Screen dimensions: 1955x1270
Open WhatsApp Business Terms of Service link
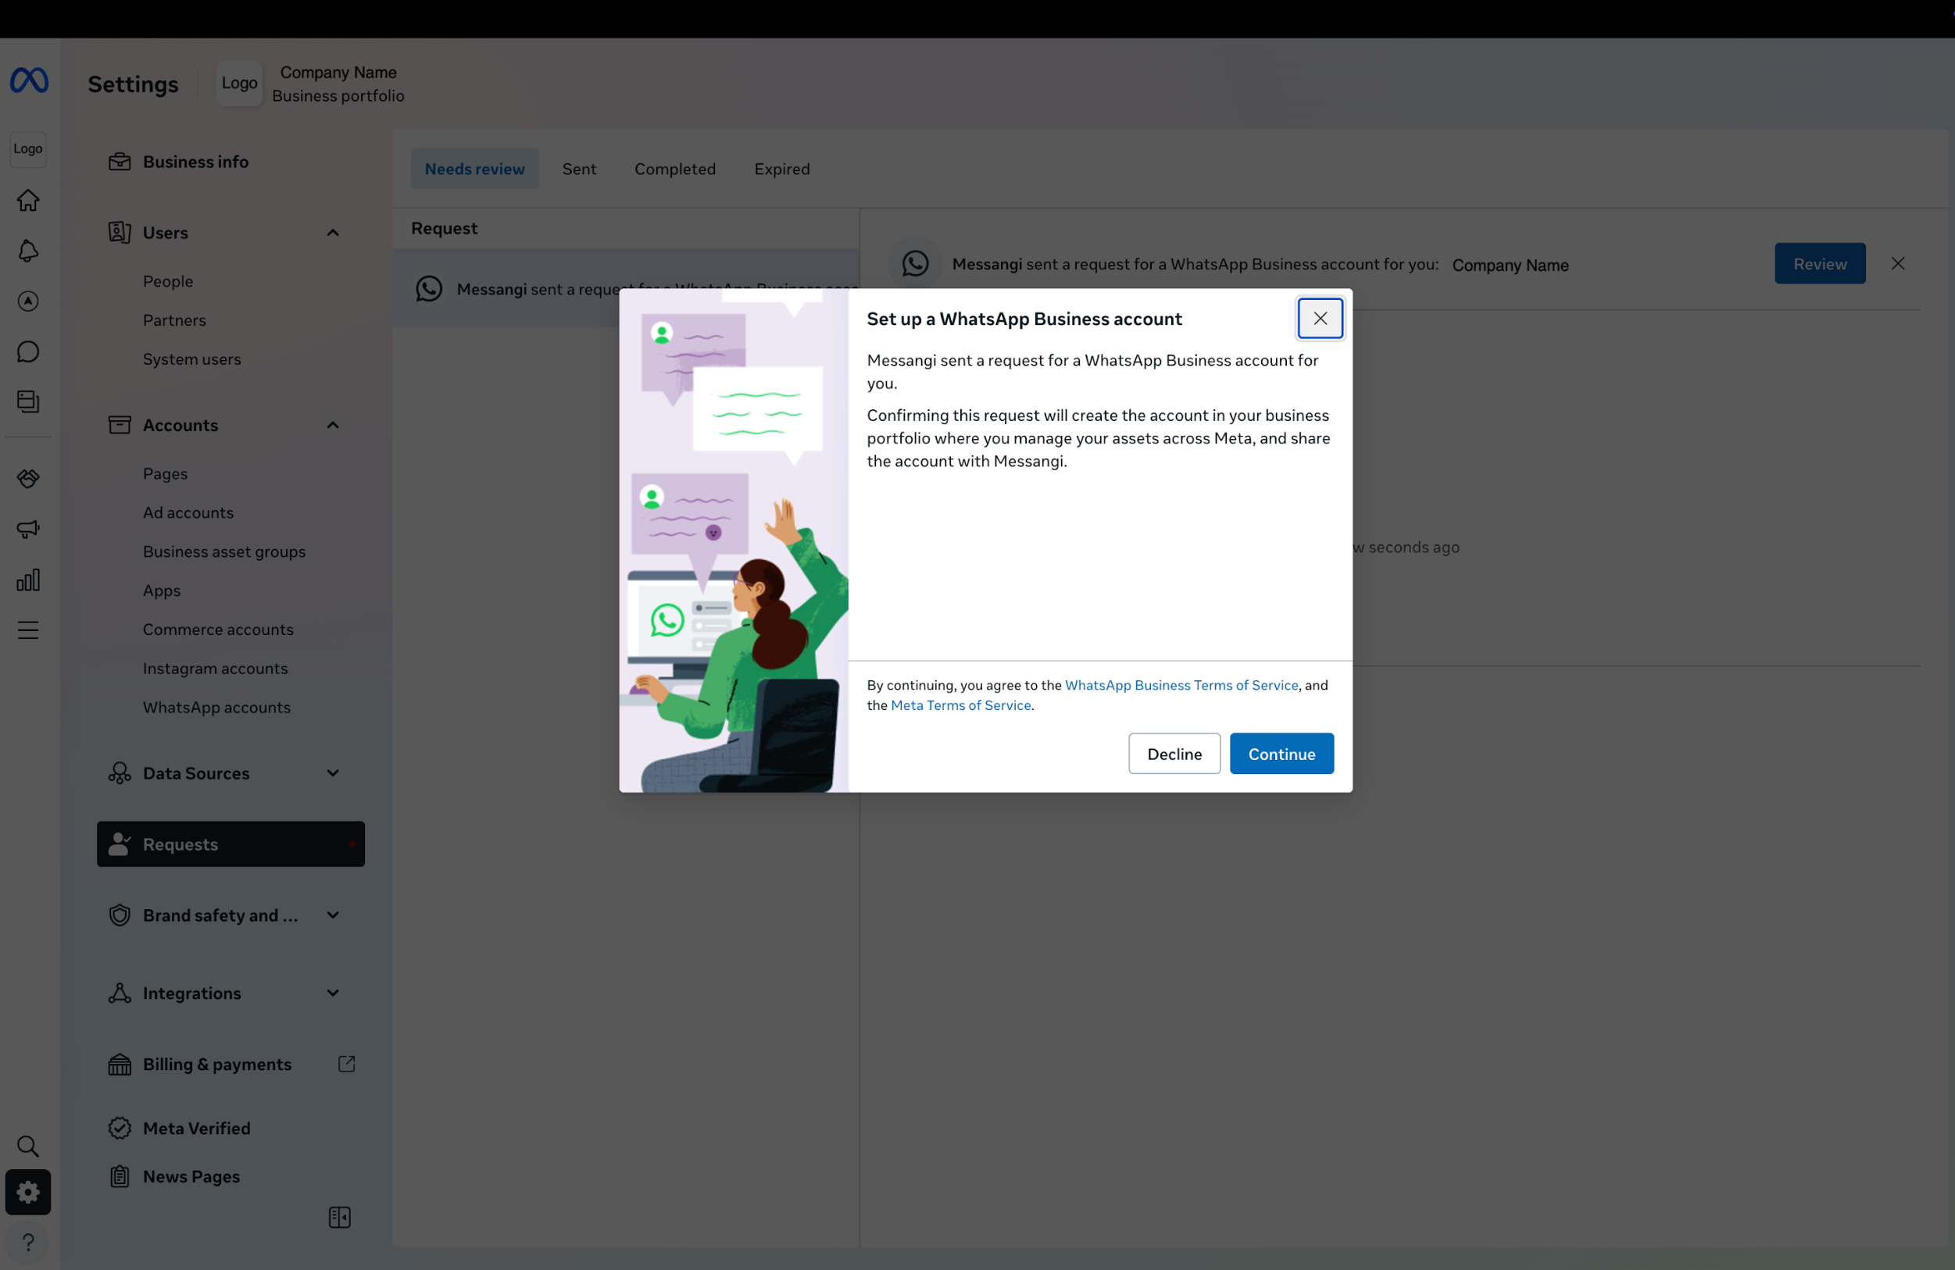pyautogui.click(x=1181, y=686)
